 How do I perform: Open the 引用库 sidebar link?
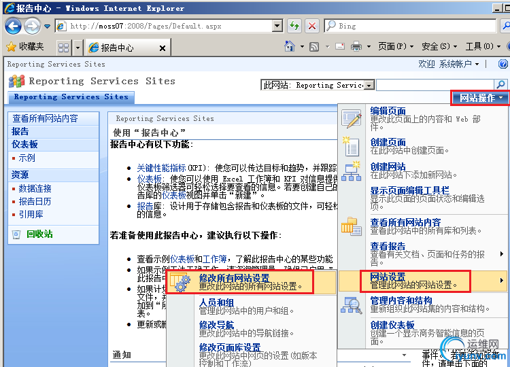coord(31,215)
